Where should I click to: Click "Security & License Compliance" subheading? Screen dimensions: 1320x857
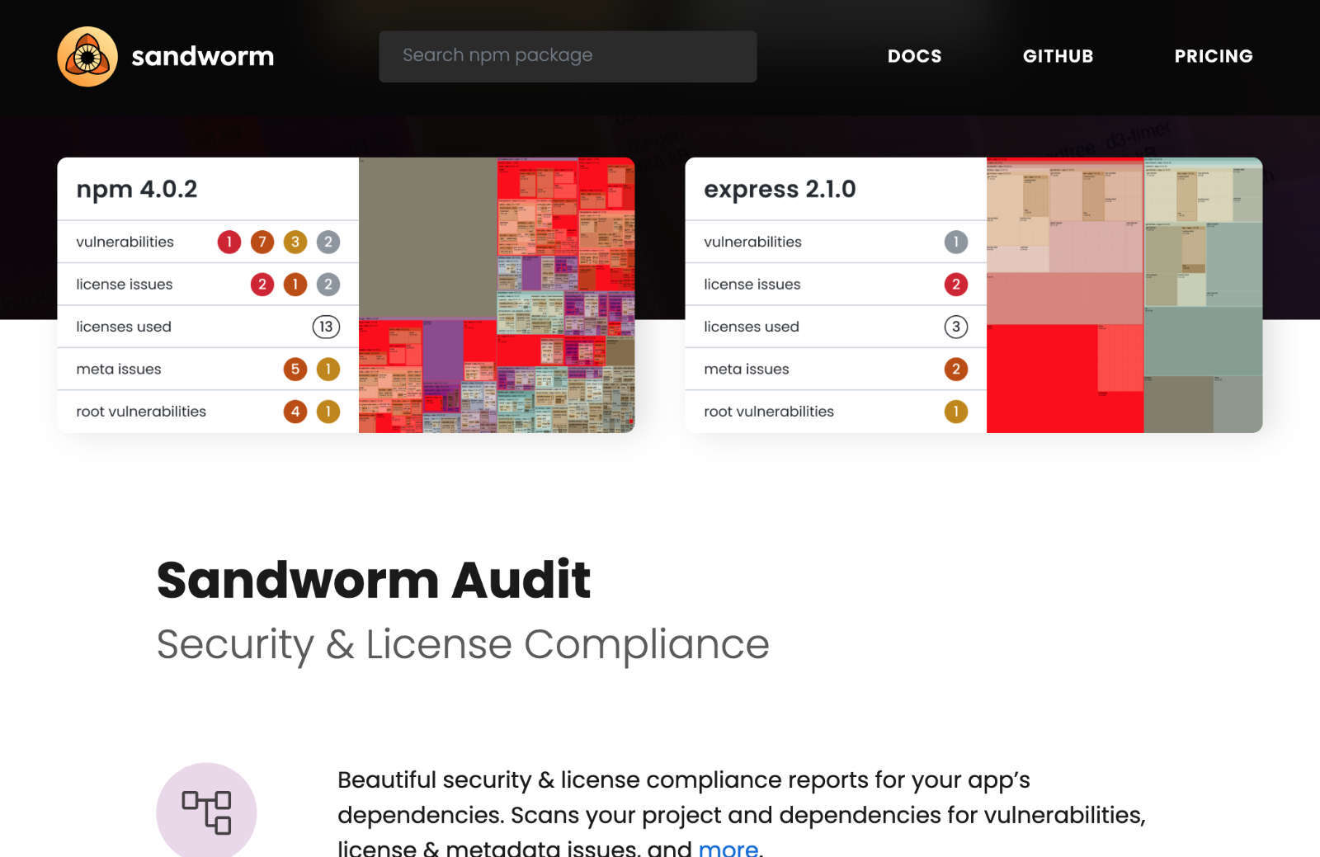(463, 644)
